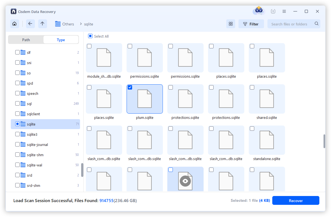Click the Recover button
Screen dimensions: 331x217
[x=296, y=200]
